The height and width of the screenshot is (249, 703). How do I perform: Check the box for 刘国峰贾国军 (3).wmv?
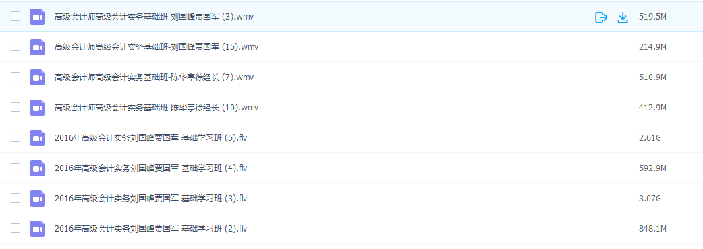tap(16, 17)
